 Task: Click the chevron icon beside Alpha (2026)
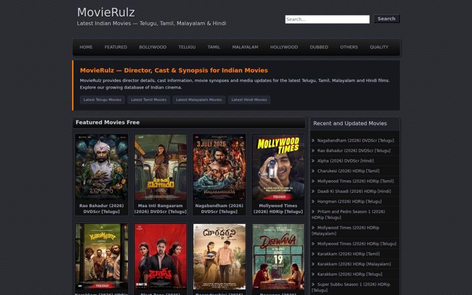(313, 161)
